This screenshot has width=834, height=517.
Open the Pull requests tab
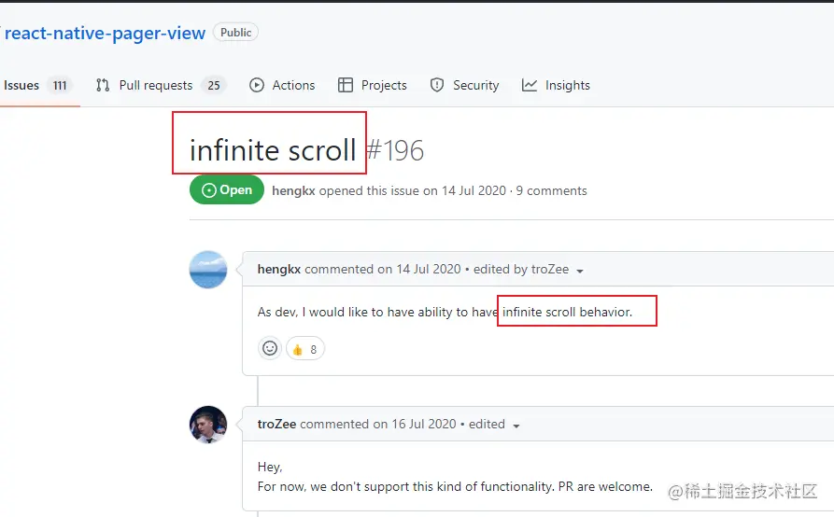click(x=156, y=85)
